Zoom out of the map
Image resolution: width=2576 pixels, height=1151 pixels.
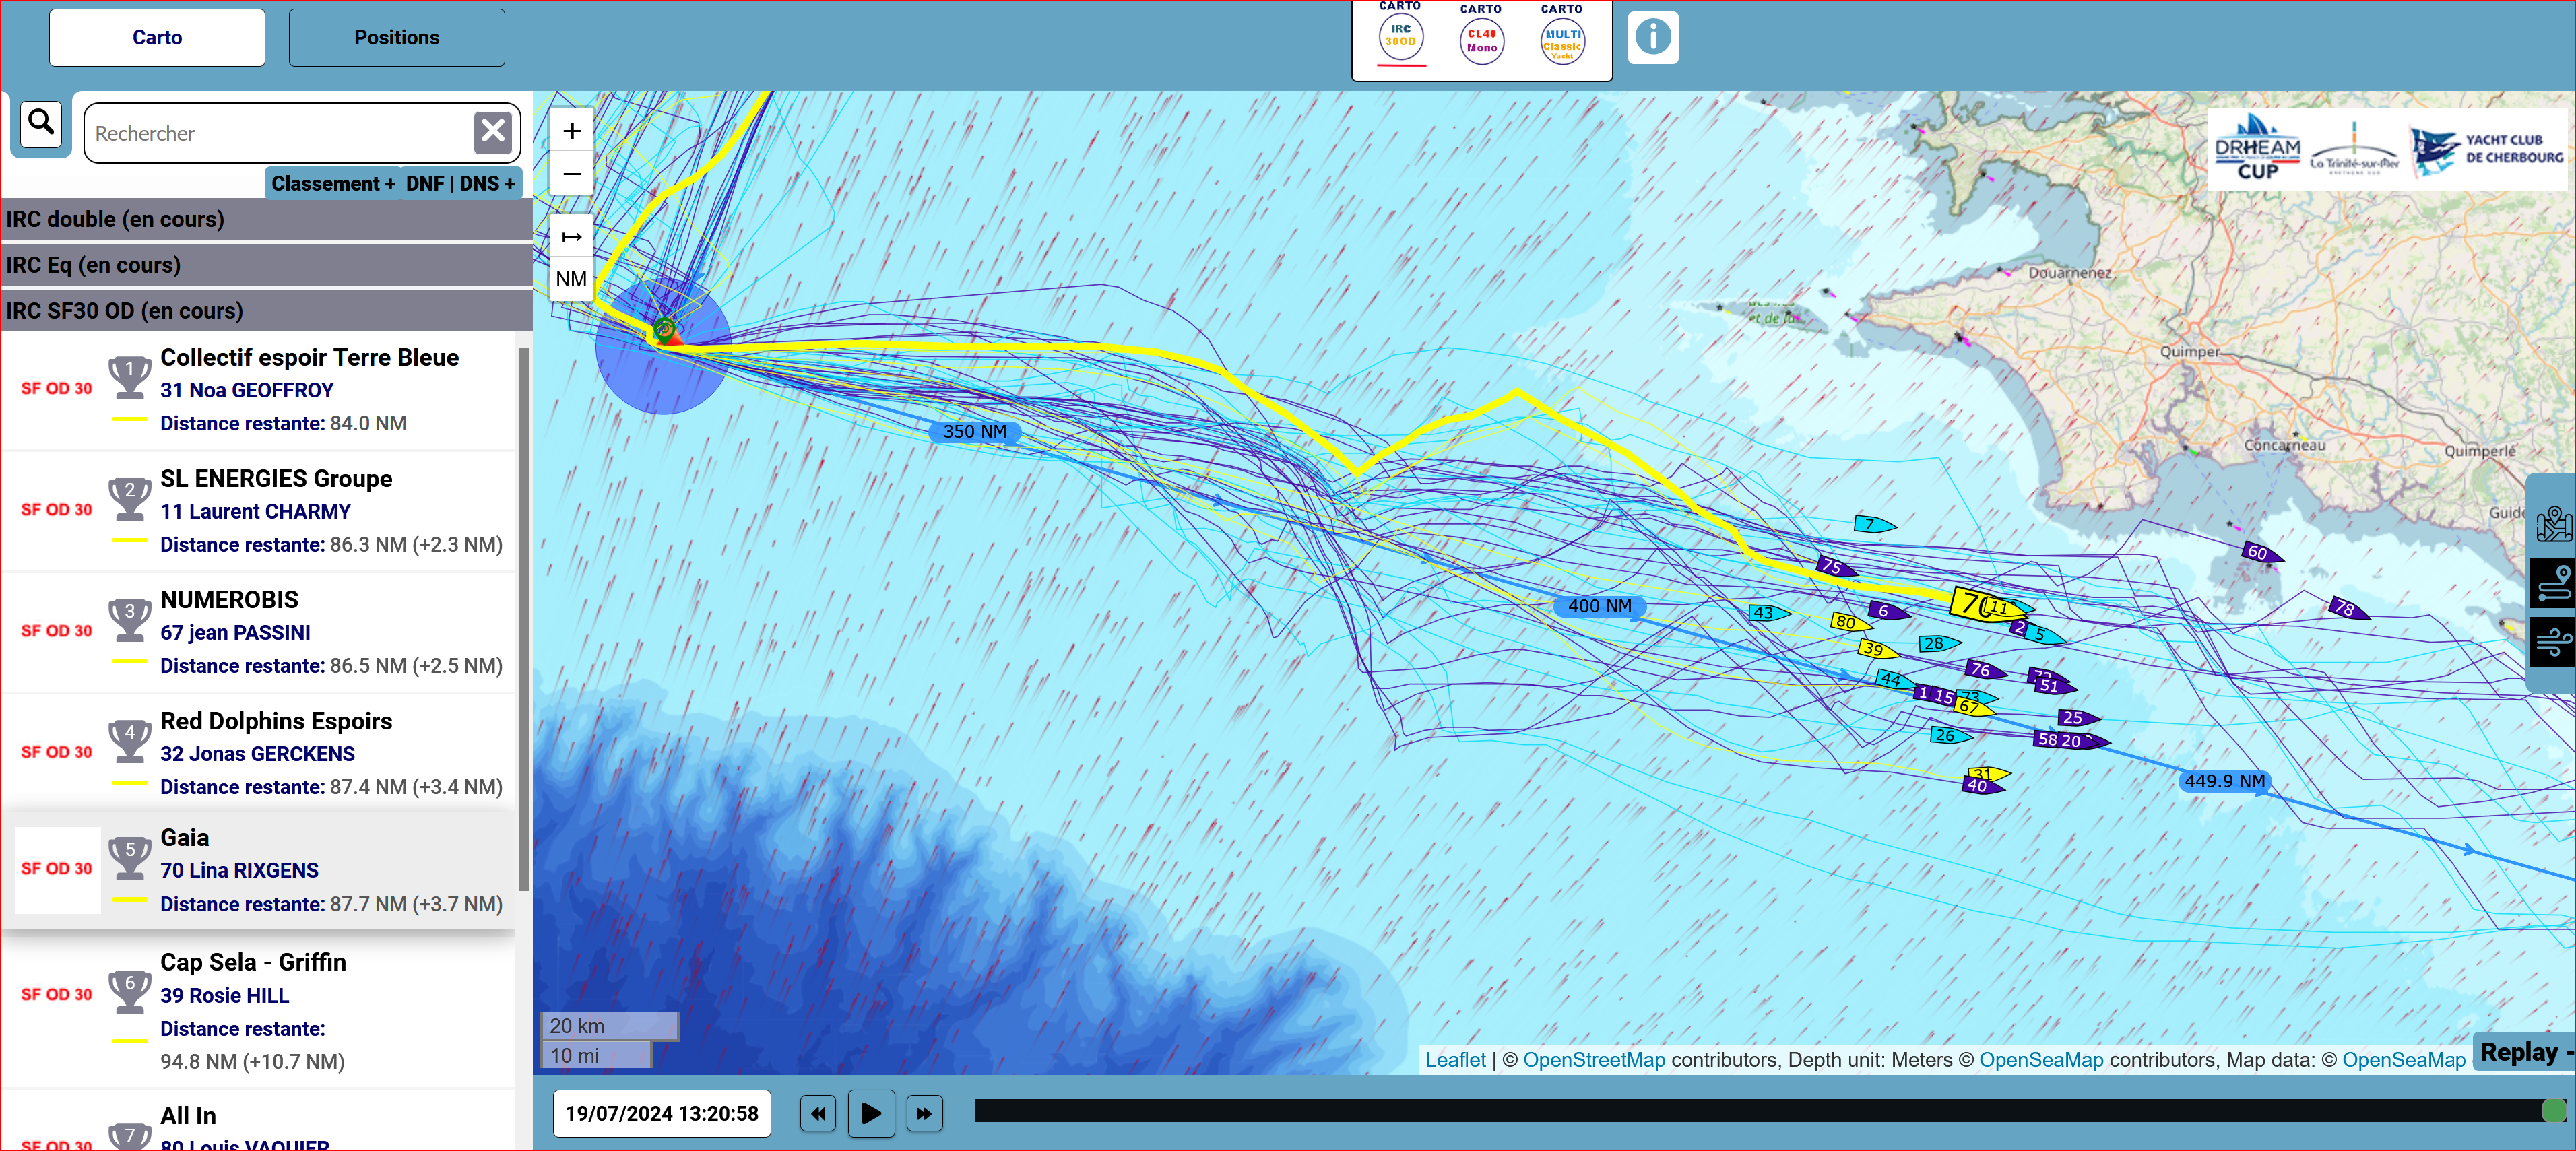coord(572,174)
